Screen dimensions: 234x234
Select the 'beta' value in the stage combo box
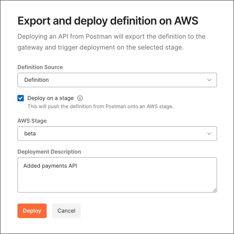[x=30, y=133]
